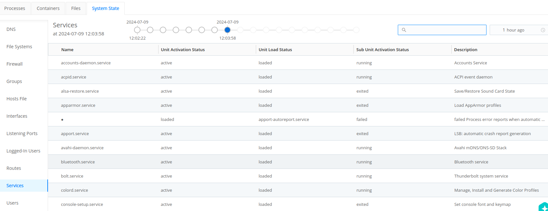The height and width of the screenshot is (211, 548).
Task: Sort by Unit Load Status column header
Action: point(275,50)
